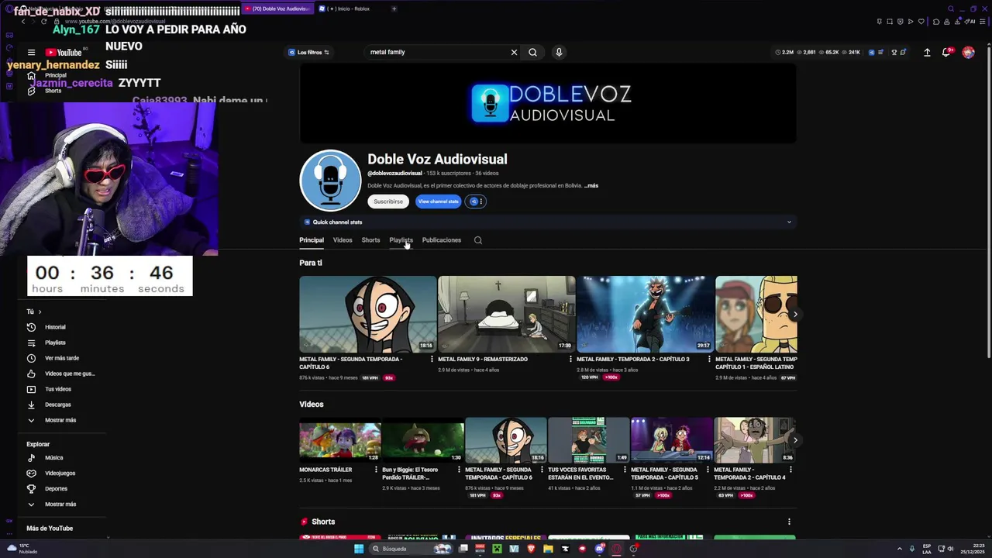
Task: Show hidden system tray icons
Action: coord(900,549)
